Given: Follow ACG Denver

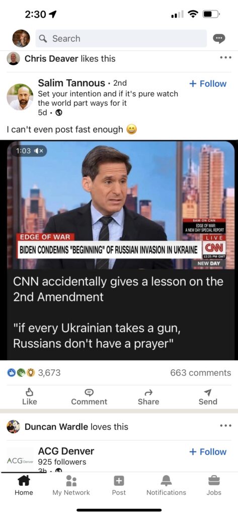Looking at the screenshot, I should click(x=208, y=451).
